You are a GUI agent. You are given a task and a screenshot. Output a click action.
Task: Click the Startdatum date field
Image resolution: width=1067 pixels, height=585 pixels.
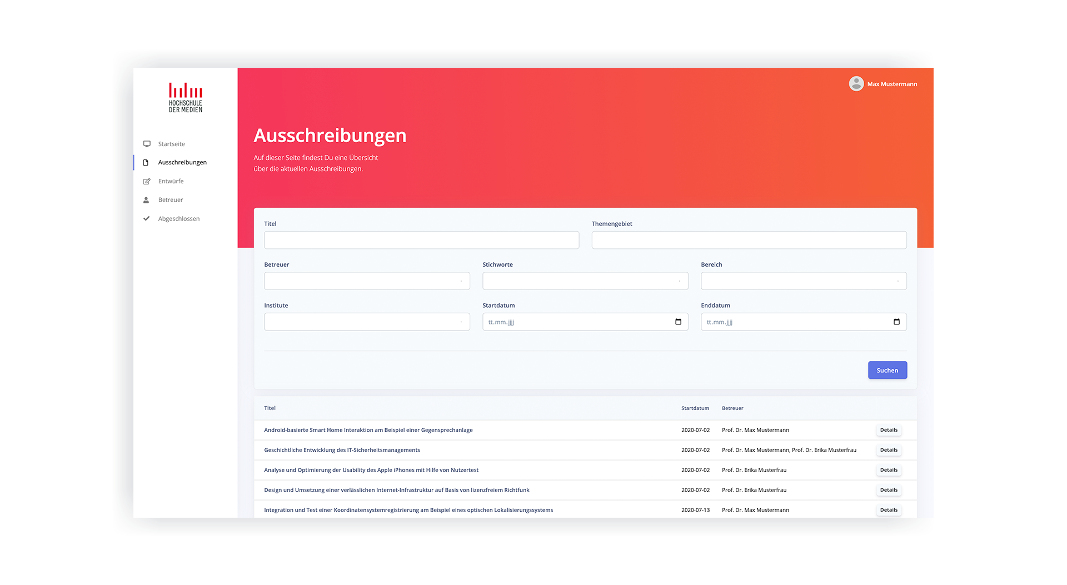point(585,322)
